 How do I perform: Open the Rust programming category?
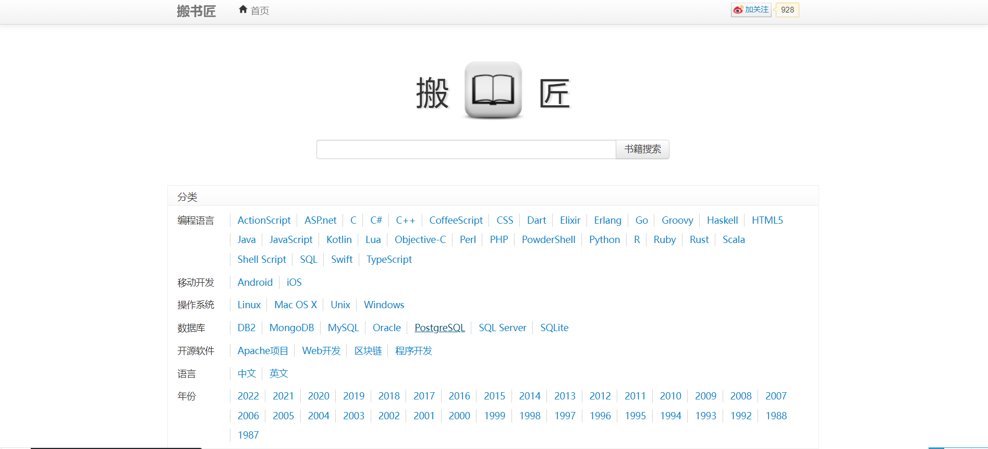(699, 240)
